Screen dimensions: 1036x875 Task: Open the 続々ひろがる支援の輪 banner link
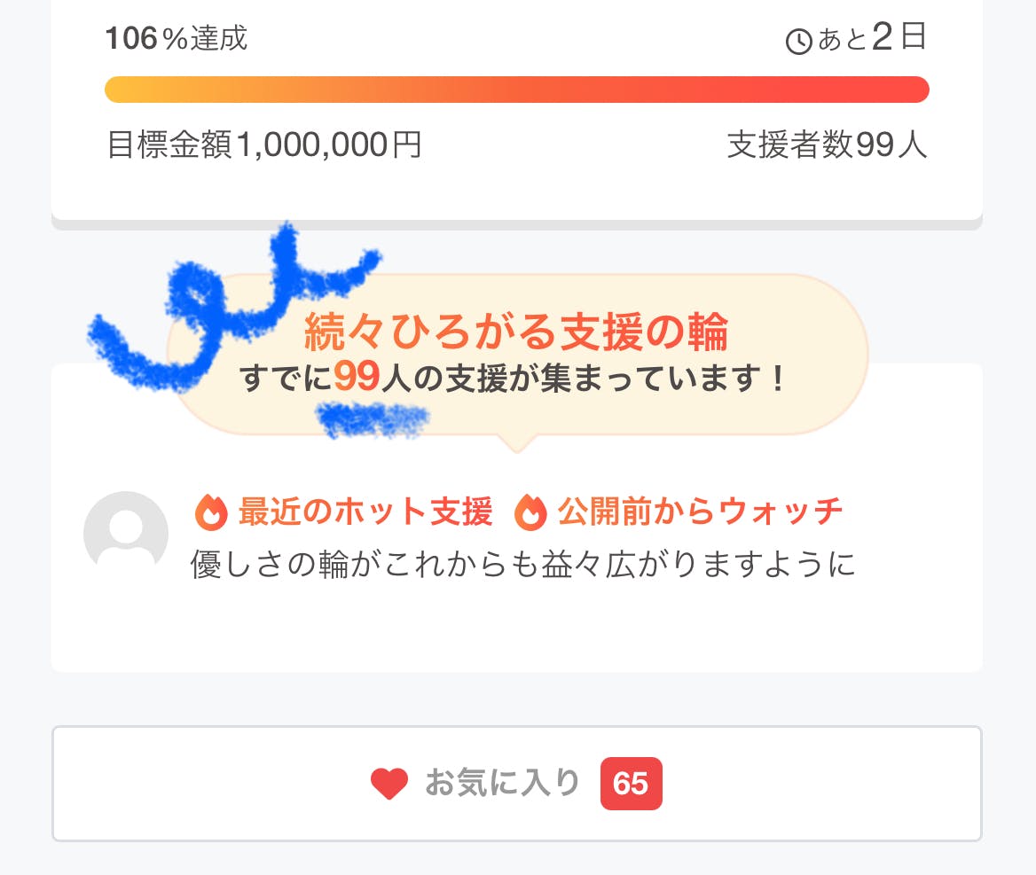point(517,334)
